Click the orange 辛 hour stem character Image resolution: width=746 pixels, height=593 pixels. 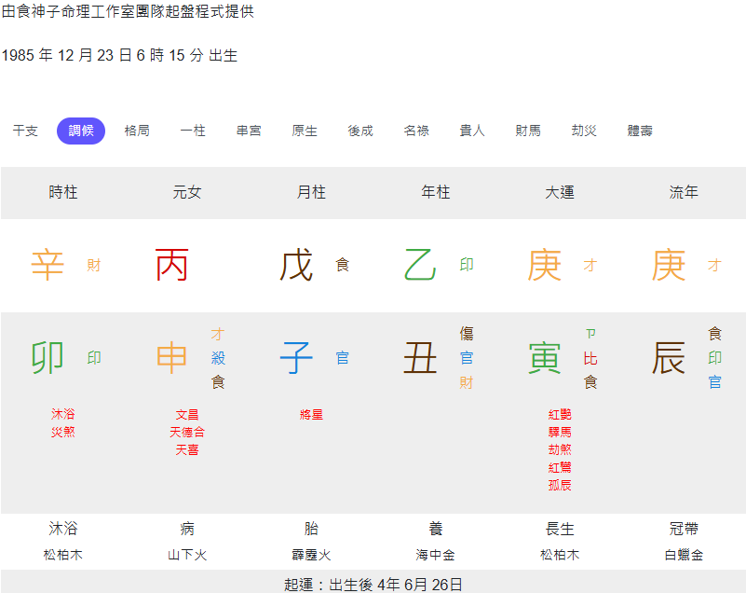tap(47, 265)
